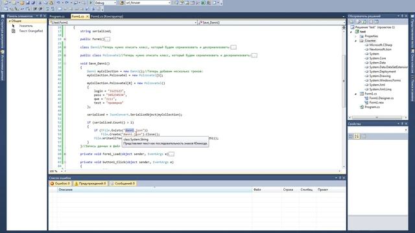The width and height of the screenshot is (415, 233).
Task: Click the Save icon in the toolbar
Action: point(27,3)
